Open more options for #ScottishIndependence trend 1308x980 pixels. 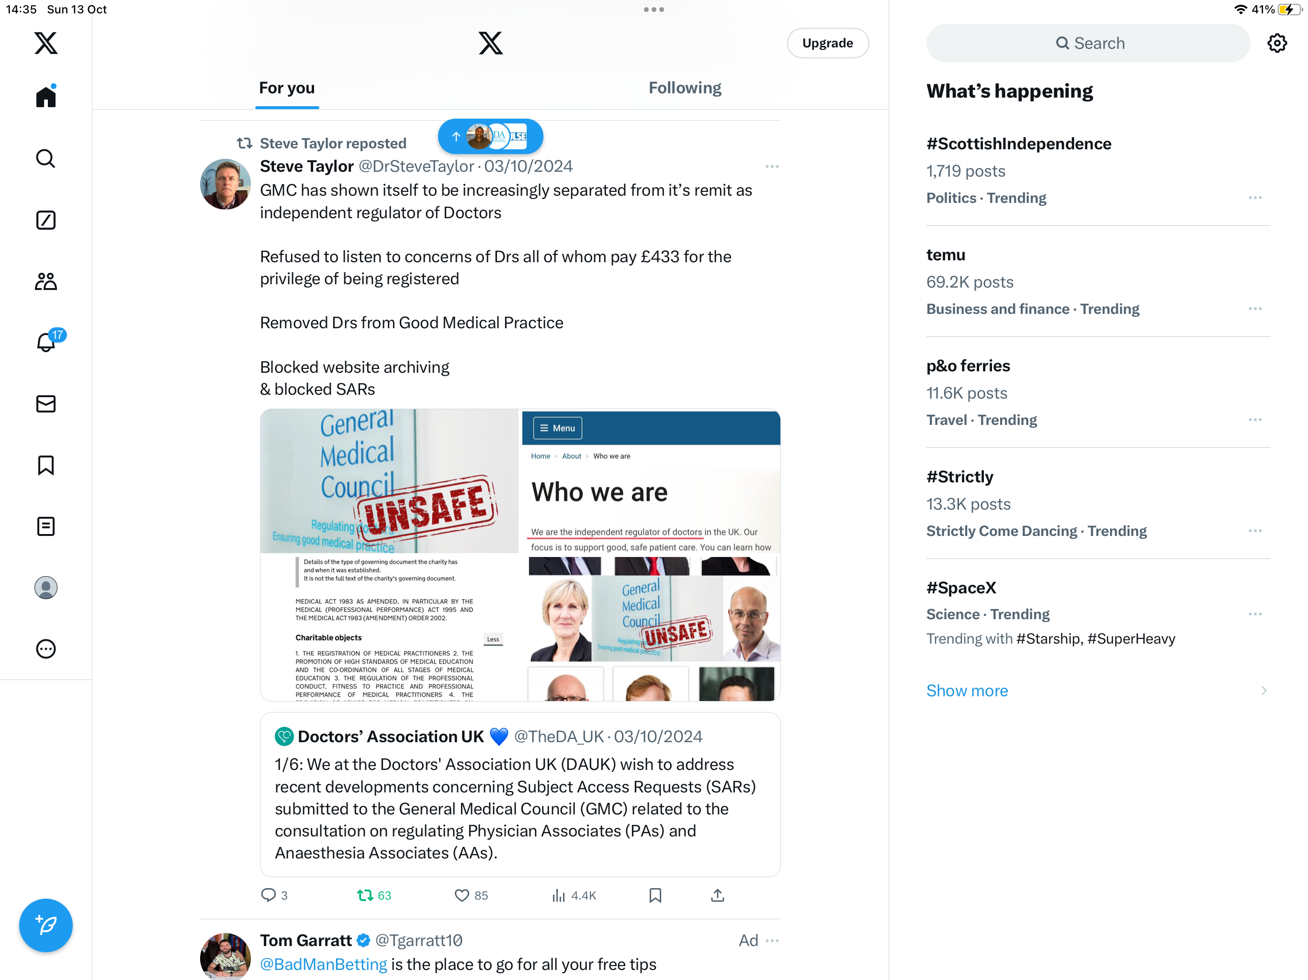coord(1255,198)
